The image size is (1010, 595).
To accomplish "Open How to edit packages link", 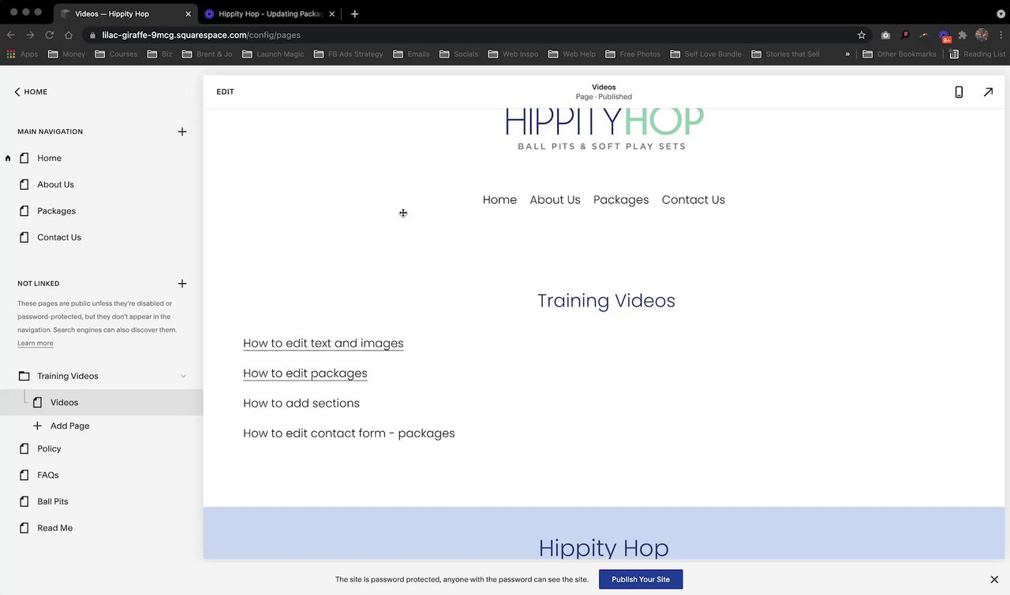I will point(305,373).
